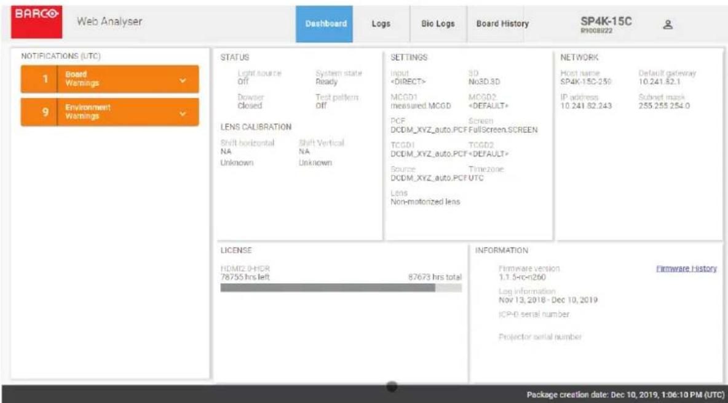The image size is (728, 403).
Task: Open the user account icon
Action: click(668, 25)
